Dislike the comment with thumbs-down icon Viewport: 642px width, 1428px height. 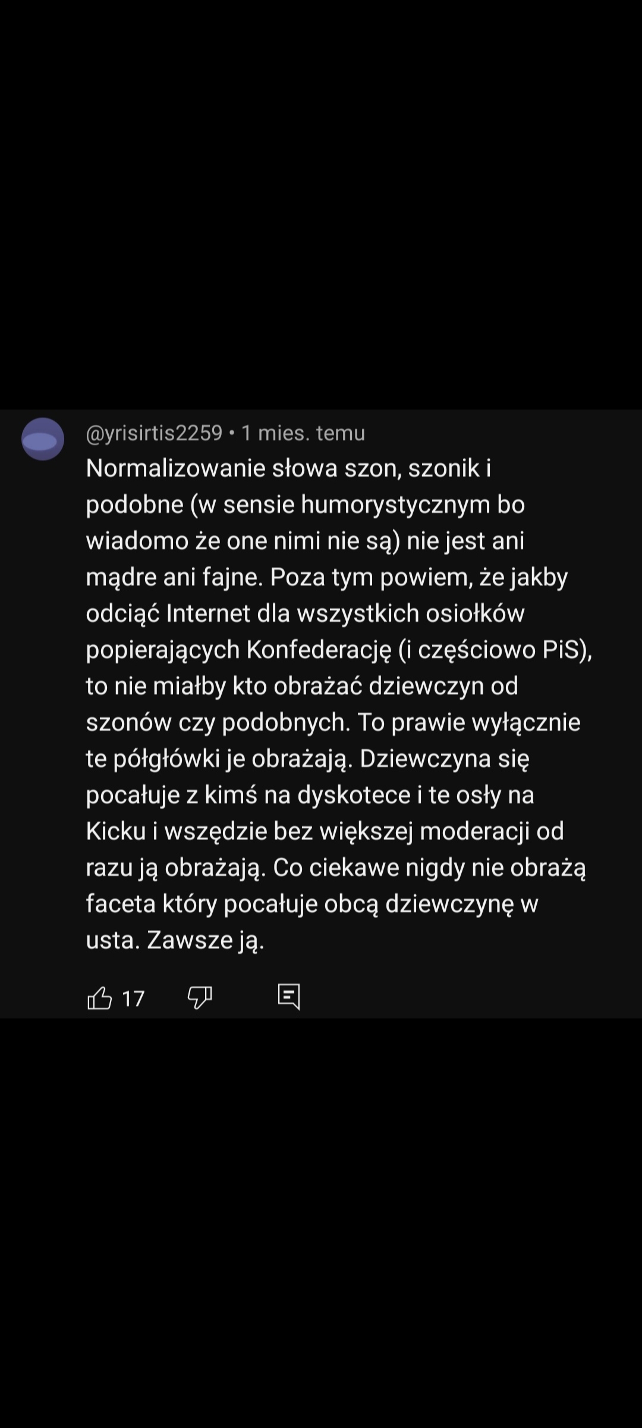click(200, 998)
